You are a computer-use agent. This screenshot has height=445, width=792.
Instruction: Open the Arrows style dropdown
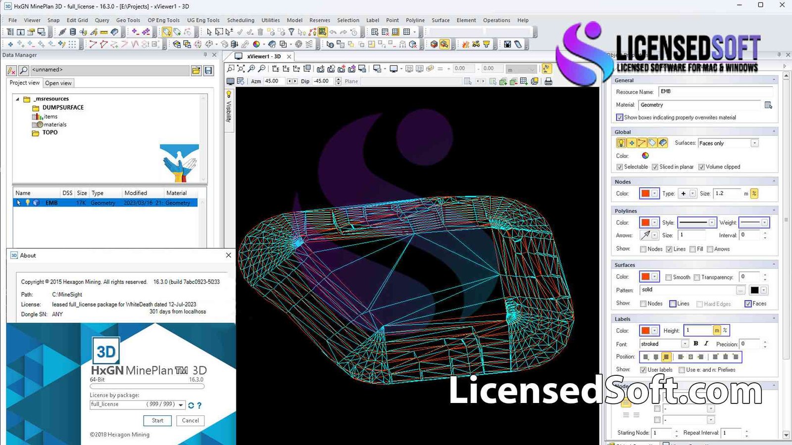(x=654, y=235)
